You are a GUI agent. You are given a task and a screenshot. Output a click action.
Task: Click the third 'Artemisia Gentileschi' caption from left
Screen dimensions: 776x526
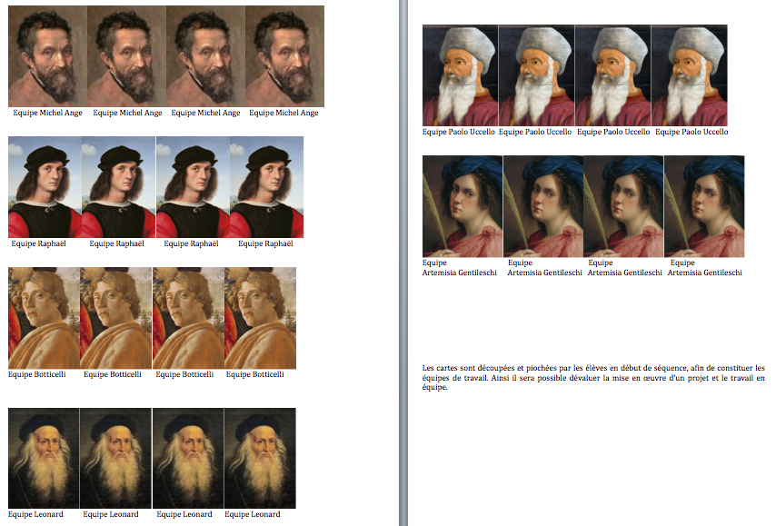click(624, 273)
